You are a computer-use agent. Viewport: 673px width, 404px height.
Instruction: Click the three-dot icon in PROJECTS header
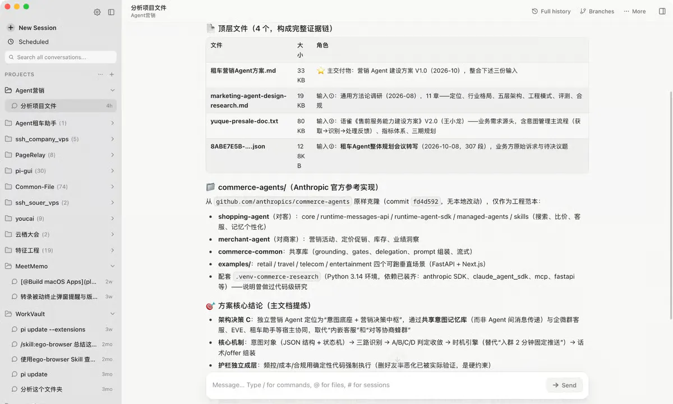pyautogui.click(x=100, y=74)
